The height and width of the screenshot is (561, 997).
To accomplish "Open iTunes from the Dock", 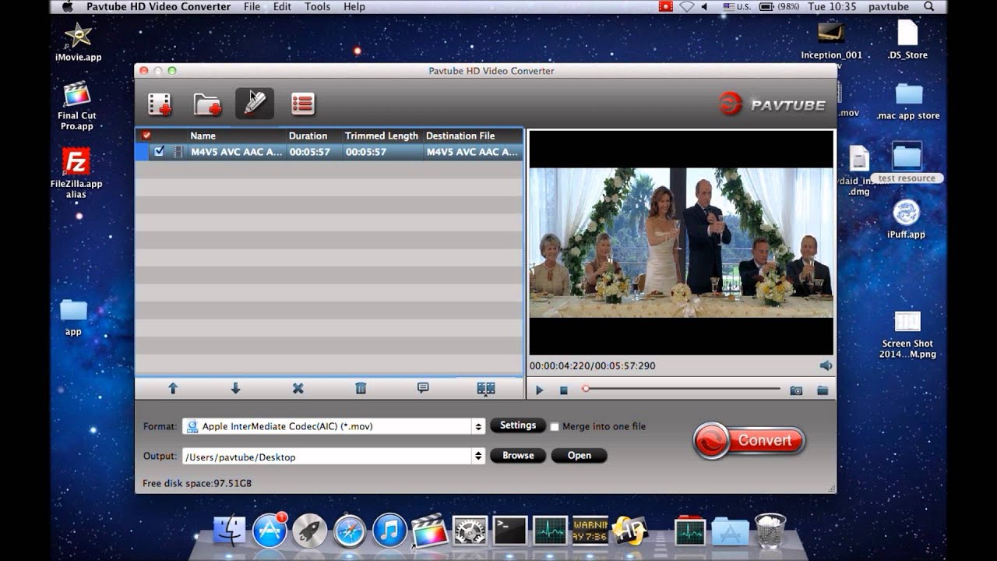I will coord(389,531).
